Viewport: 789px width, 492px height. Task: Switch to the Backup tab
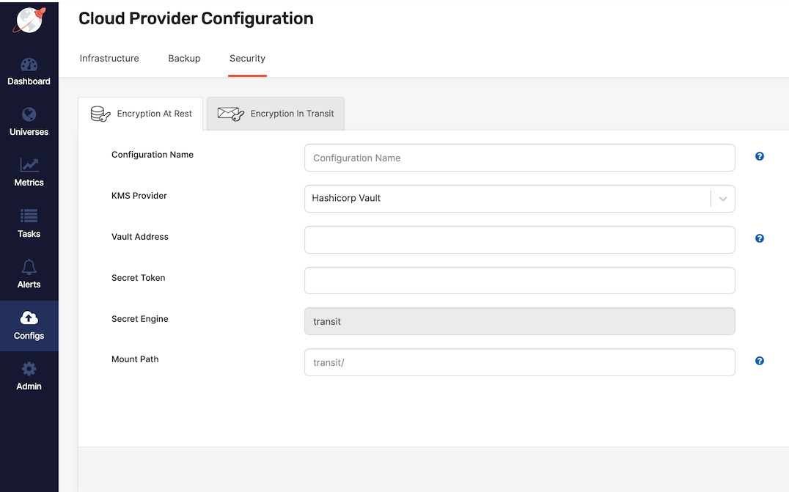click(x=184, y=59)
